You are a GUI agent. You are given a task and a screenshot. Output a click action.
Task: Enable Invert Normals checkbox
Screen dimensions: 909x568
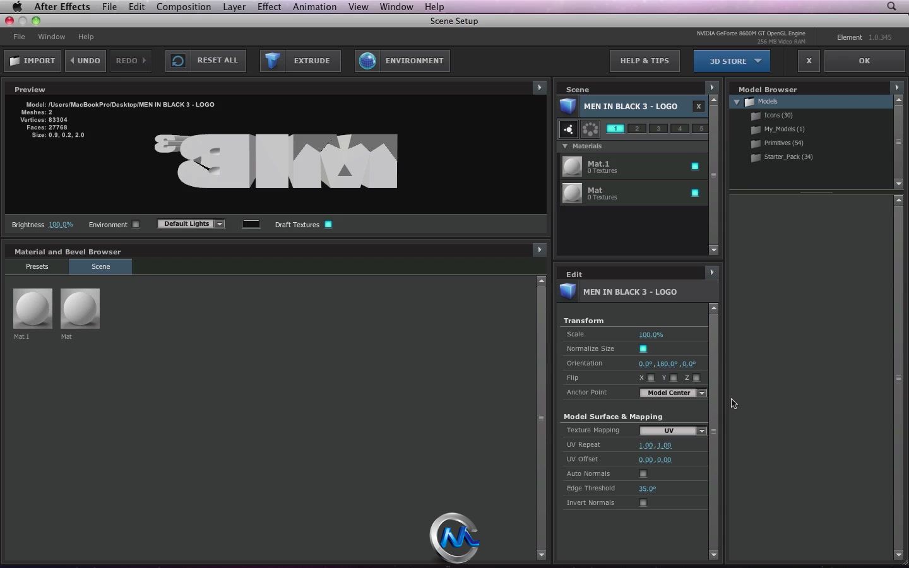643,502
